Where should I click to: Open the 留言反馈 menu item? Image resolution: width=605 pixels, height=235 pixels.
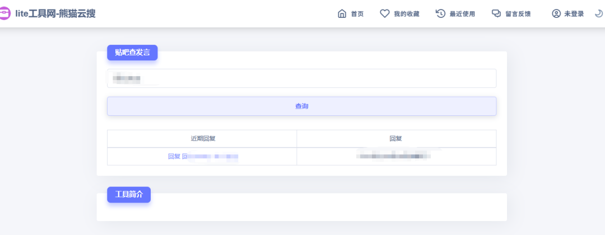[518, 14]
